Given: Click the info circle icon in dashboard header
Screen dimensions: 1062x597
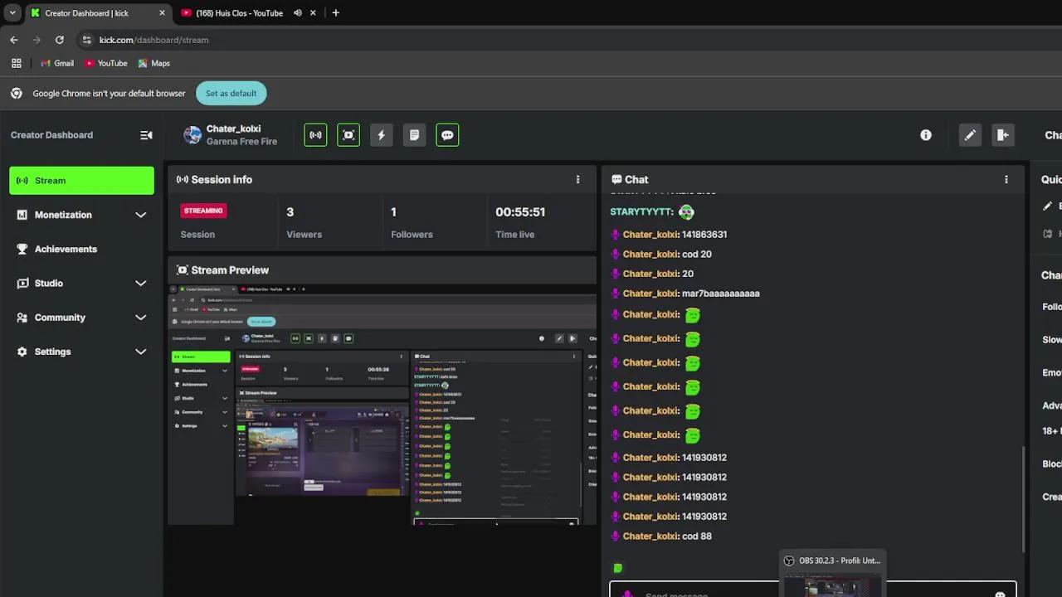Looking at the screenshot, I should point(926,135).
